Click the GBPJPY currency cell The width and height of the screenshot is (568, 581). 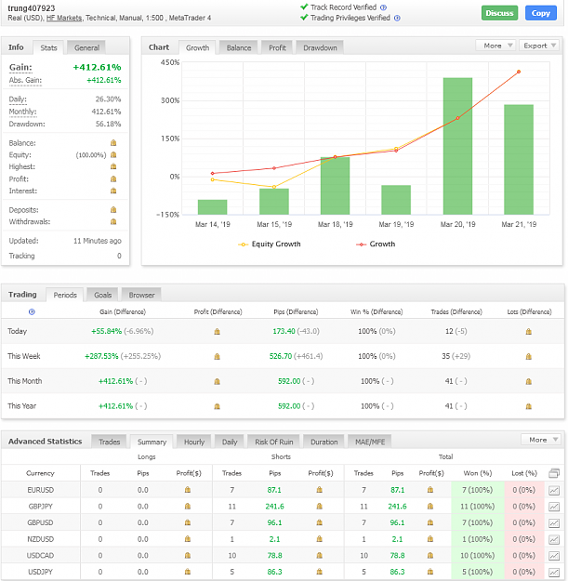[x=40, y=506]
